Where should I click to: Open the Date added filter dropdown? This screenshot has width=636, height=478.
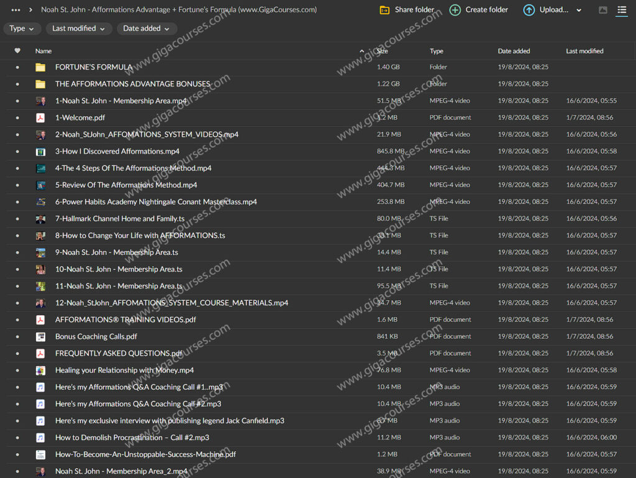coord(147,29)
